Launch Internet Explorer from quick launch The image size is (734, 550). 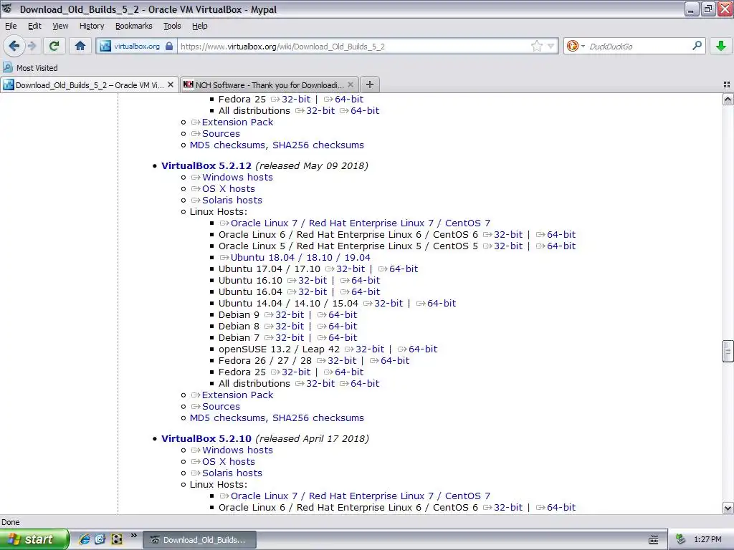85,539
